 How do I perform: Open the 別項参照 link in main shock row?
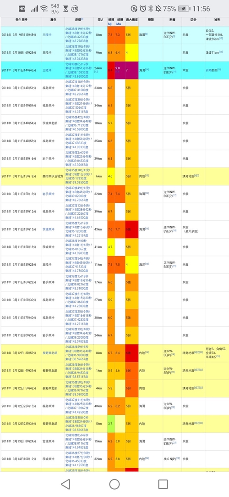pyautogui.click(x=211, y=70)
